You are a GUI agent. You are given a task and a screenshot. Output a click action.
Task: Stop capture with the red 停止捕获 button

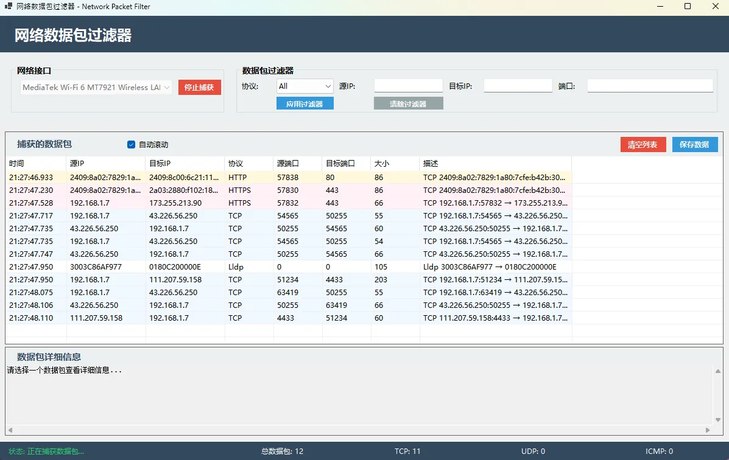(x=199, y=87)
